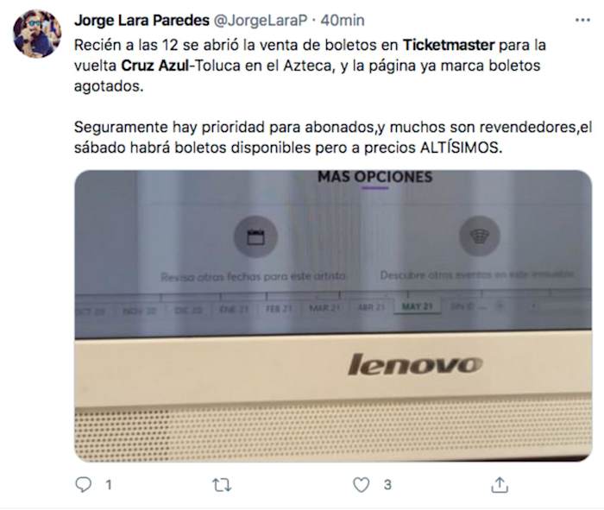Choose the FEB 21 month tab
This screenshot has height=510, width=604.
point(279,309)
